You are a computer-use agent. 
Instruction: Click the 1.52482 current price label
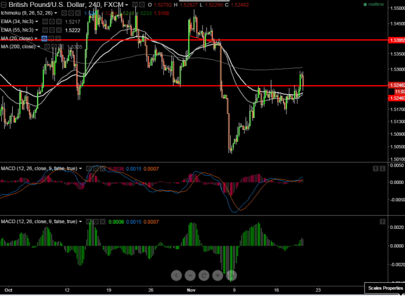396,86
